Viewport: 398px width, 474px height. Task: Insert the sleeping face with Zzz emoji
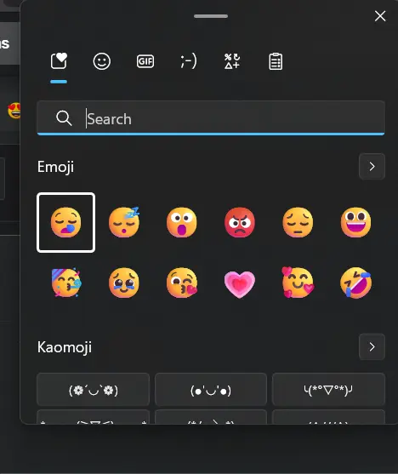point(124,222)
